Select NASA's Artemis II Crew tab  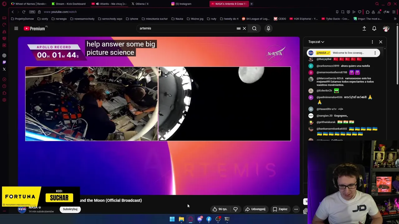coord(229,4)
